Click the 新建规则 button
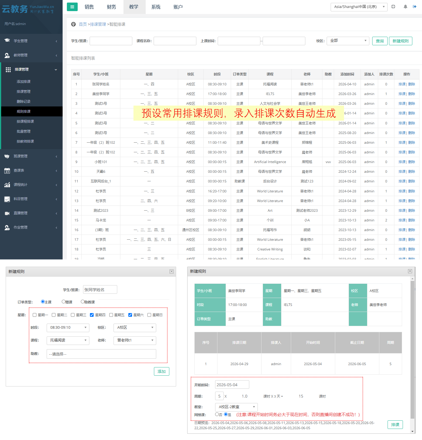422x440 pixels. 400,41
